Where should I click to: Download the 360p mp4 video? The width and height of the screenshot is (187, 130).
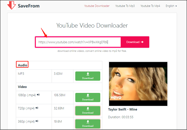pyautogui.click(x=88, y=124)
